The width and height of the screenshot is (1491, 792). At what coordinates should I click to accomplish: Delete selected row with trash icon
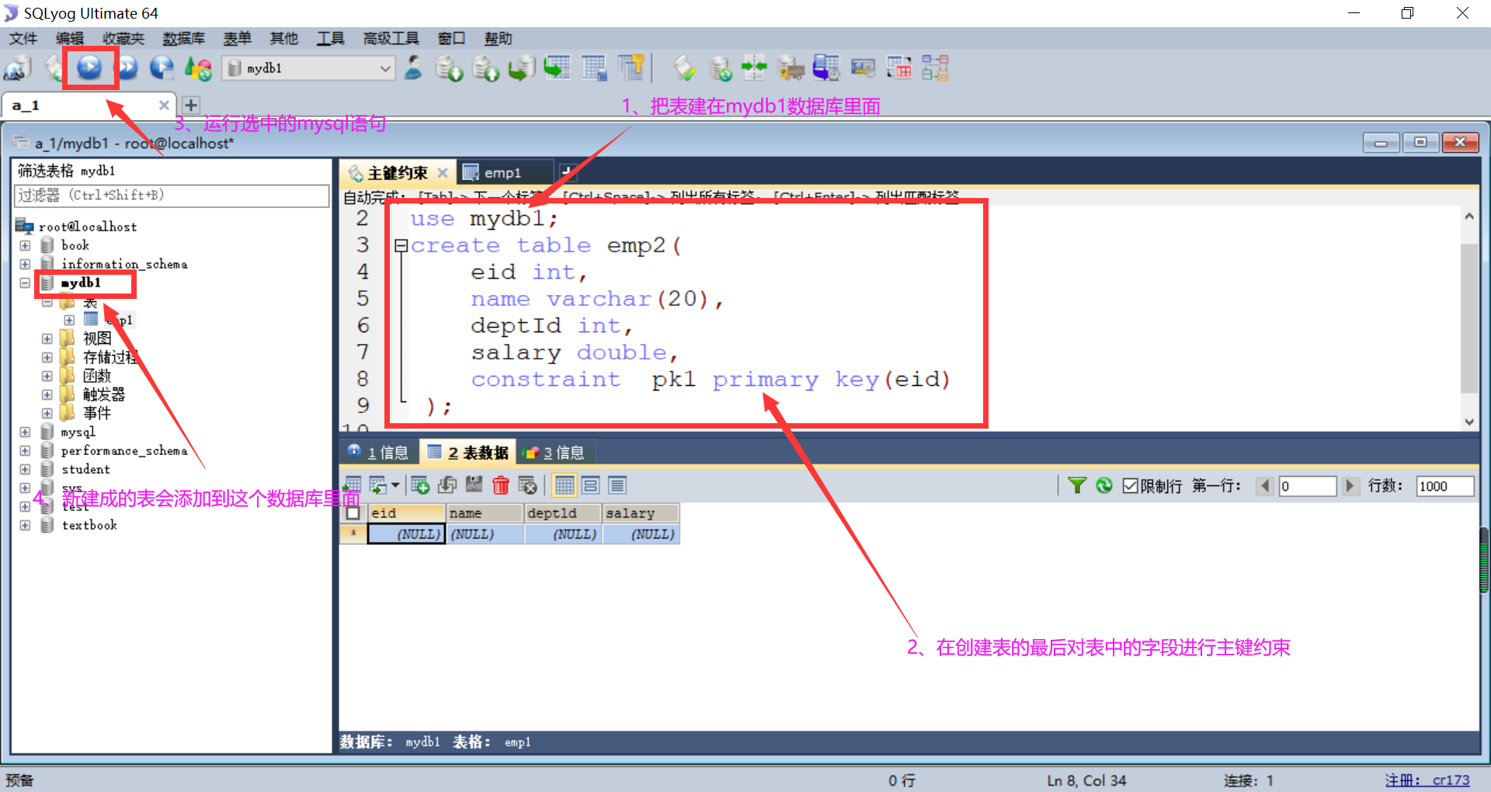pyautogui.click(x=501, y=485)
